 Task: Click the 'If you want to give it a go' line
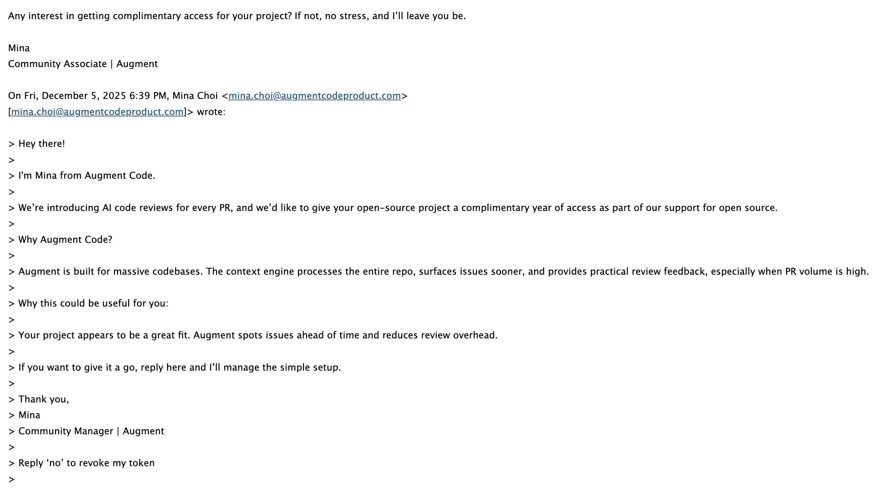point(179,368)
